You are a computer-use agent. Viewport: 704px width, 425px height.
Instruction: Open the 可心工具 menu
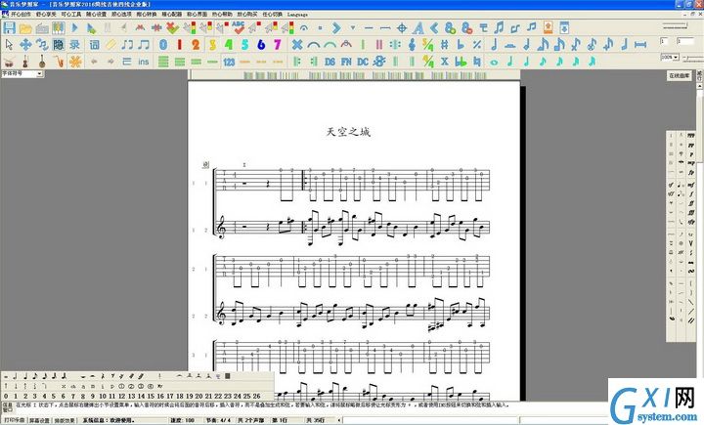pyautogui.click(x=71, y=15)
